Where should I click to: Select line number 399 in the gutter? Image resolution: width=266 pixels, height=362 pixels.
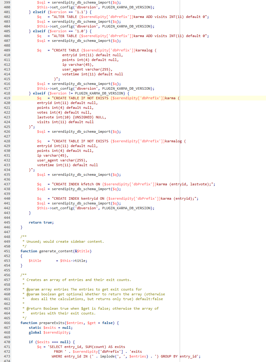(x=7, y=2)
